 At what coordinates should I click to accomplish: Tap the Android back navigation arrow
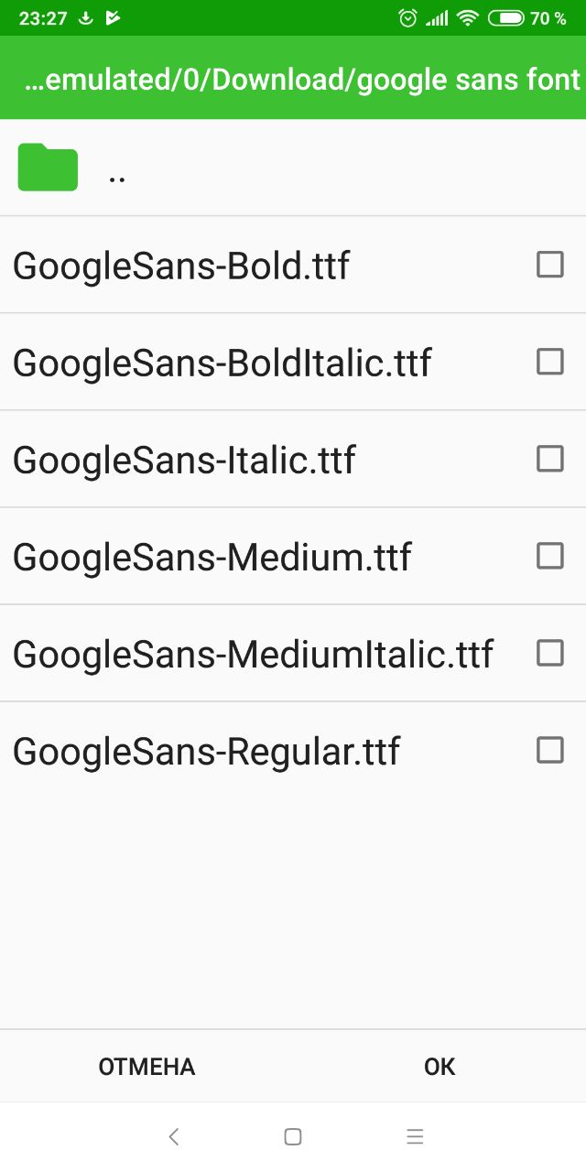click(x=174, y=1136)
